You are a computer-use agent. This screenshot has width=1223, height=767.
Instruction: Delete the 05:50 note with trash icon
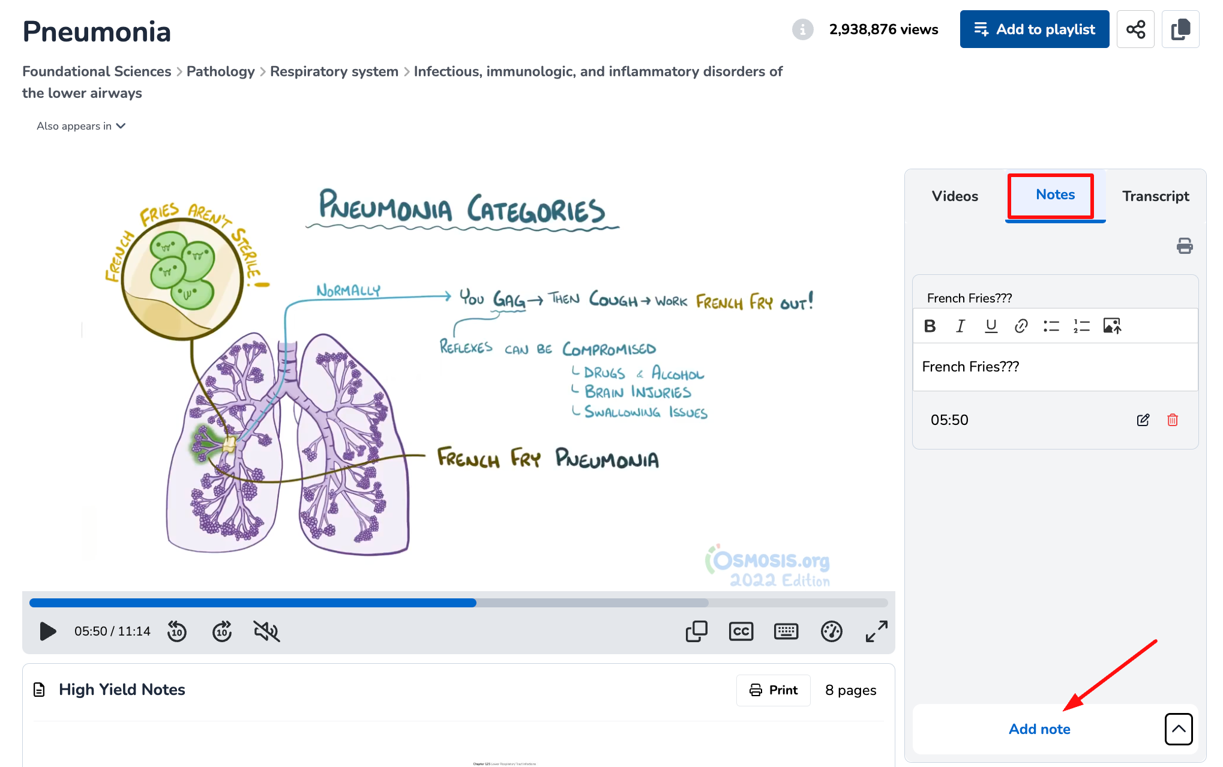point(1172,420)
